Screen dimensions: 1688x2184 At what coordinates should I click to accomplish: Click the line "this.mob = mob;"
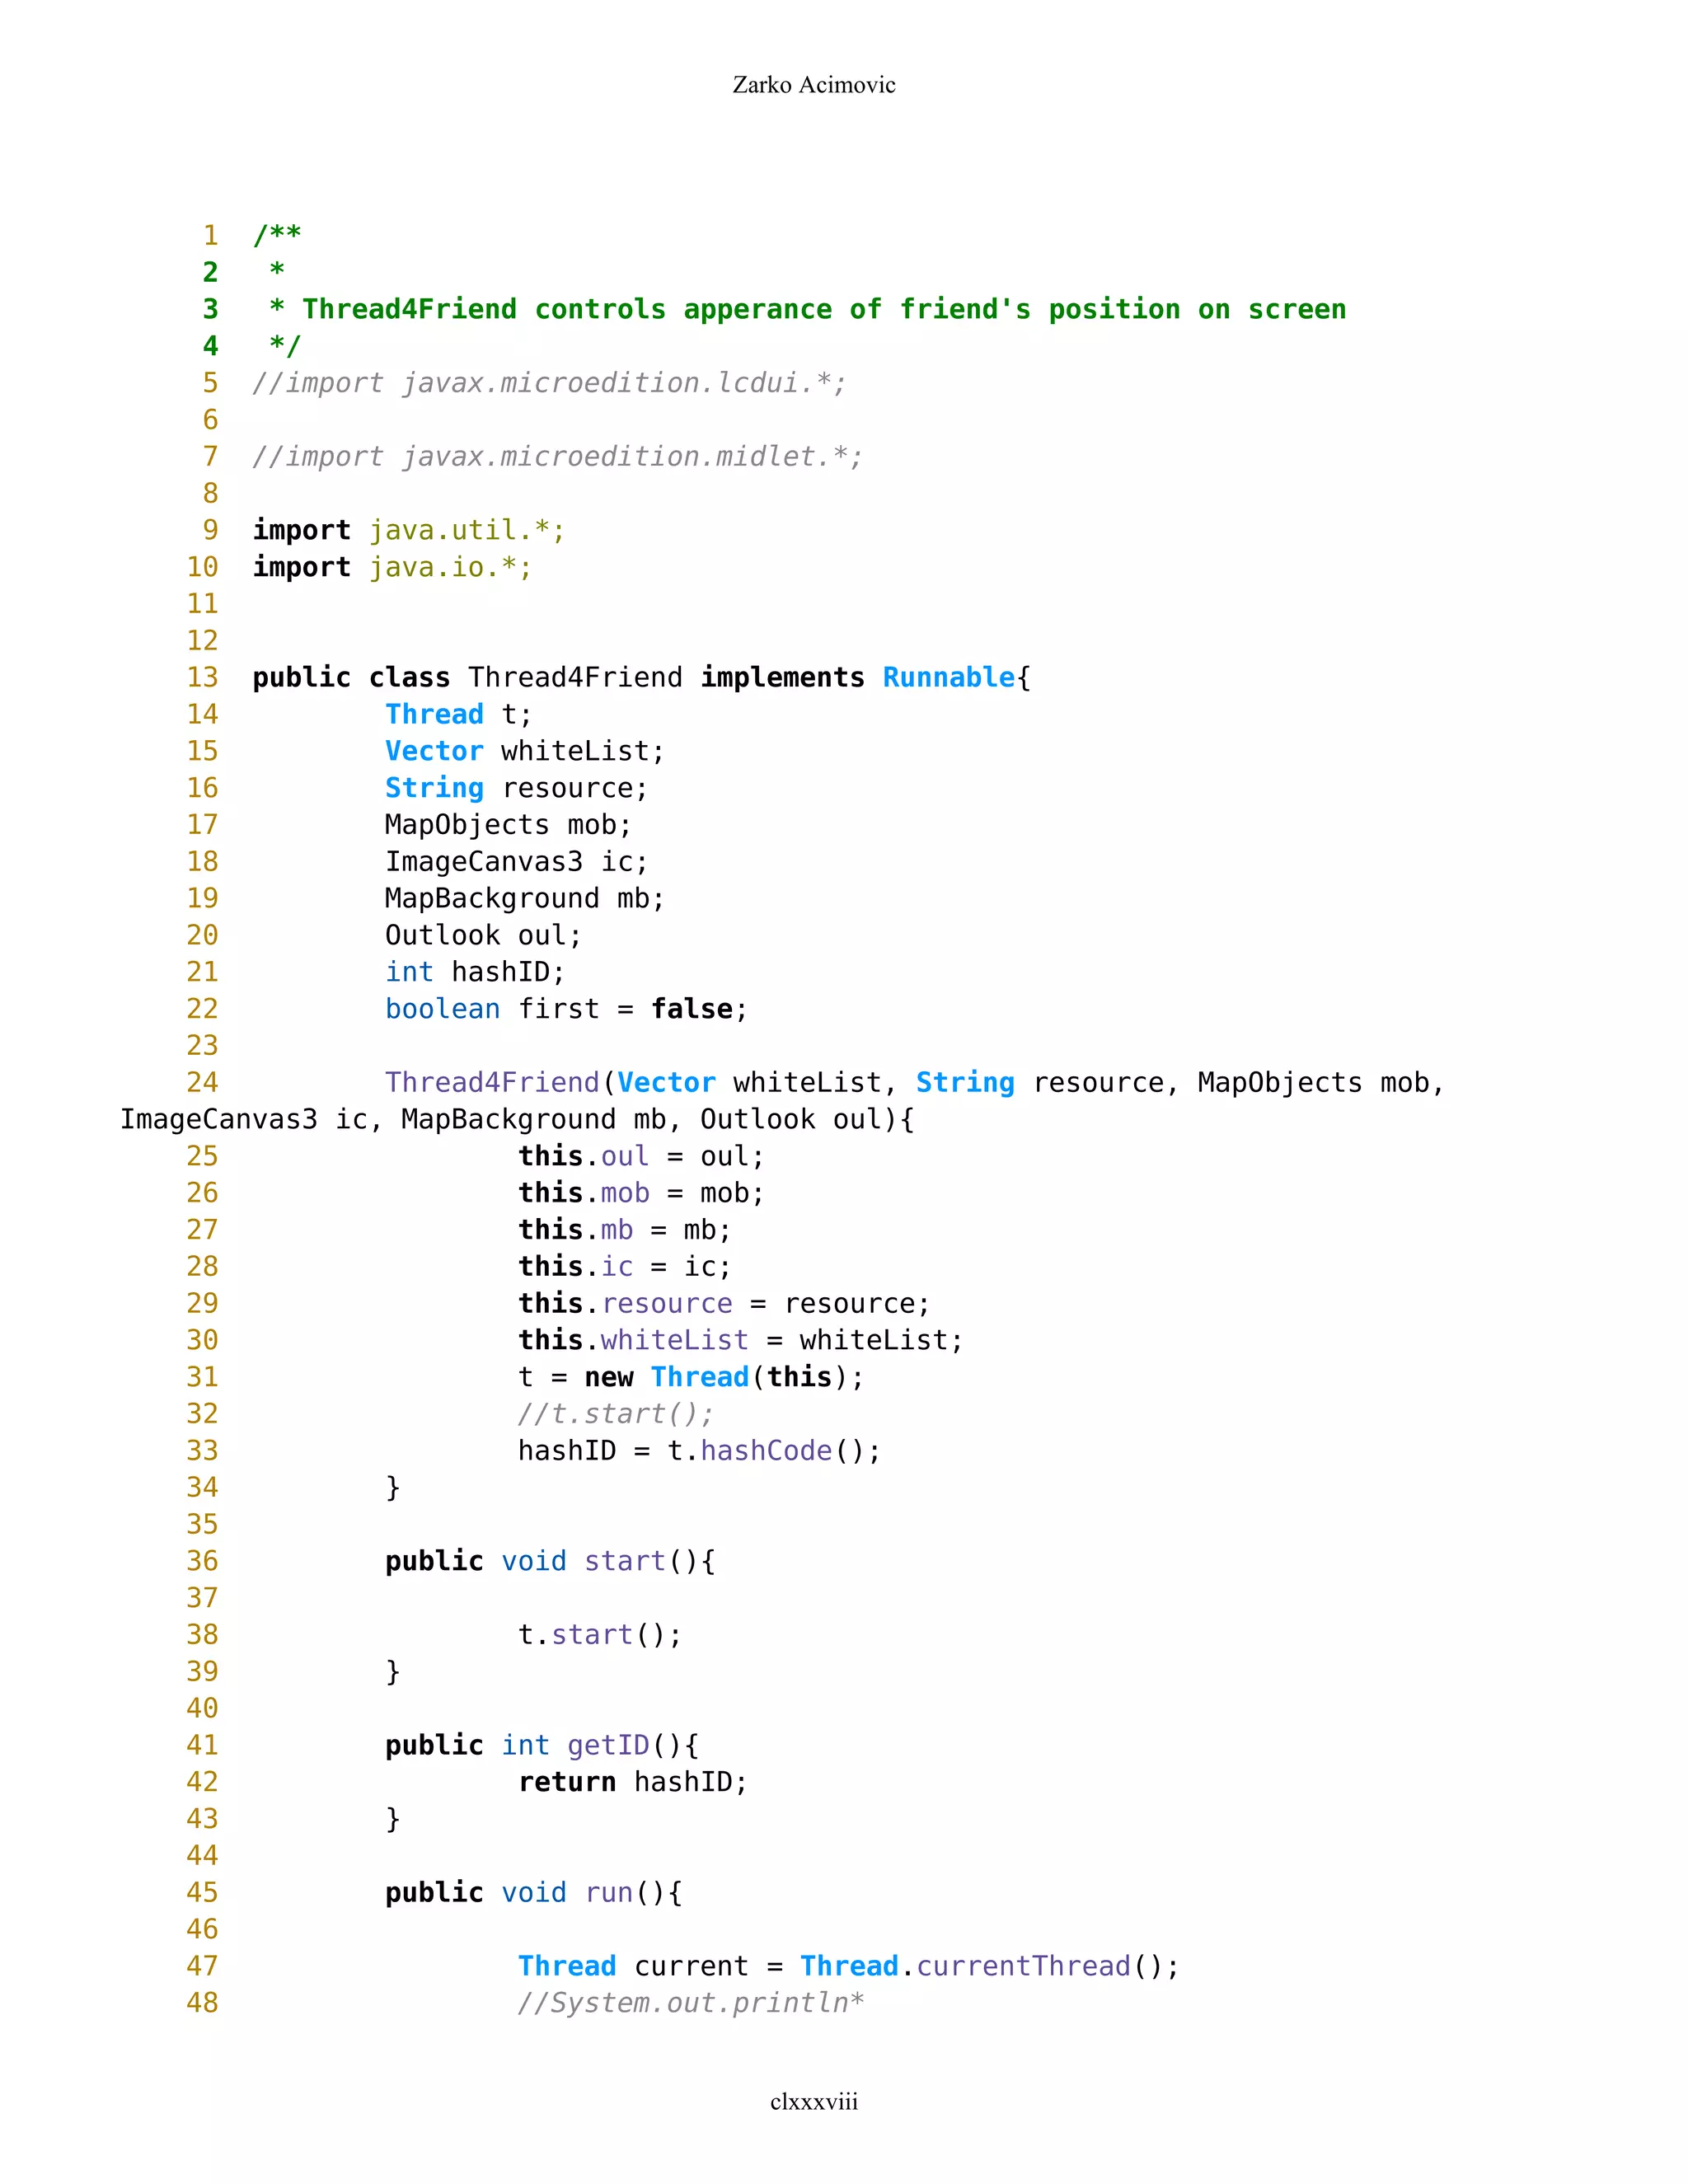[642, 1193]
